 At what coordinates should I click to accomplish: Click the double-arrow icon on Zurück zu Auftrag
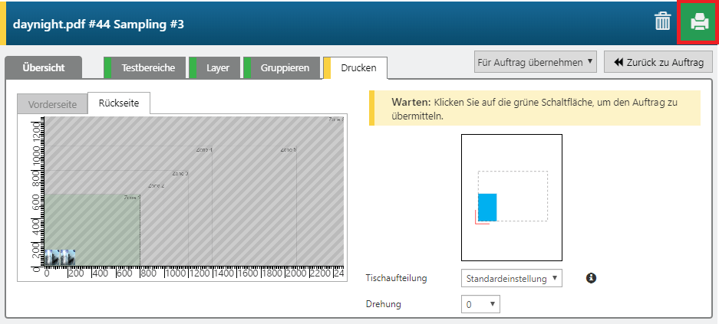(x=618, y=62)
